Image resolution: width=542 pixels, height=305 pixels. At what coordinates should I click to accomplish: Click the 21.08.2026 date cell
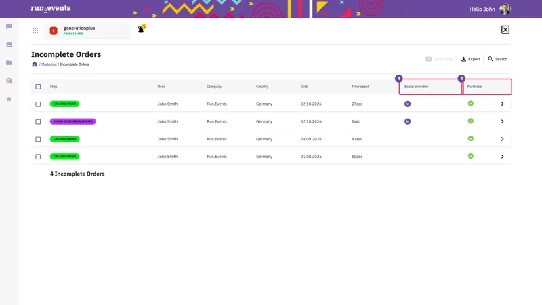(311, 157)
